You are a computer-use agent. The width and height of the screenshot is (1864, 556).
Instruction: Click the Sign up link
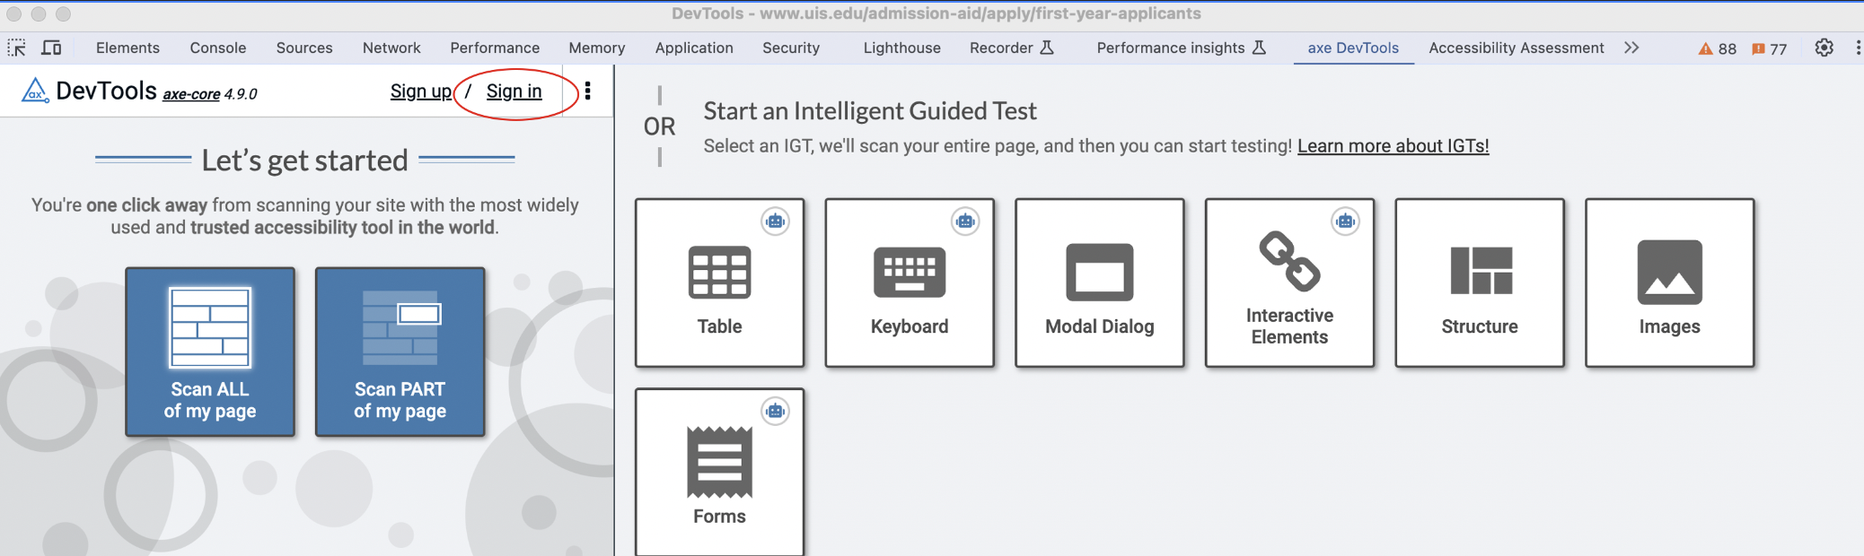click(421, 91)
